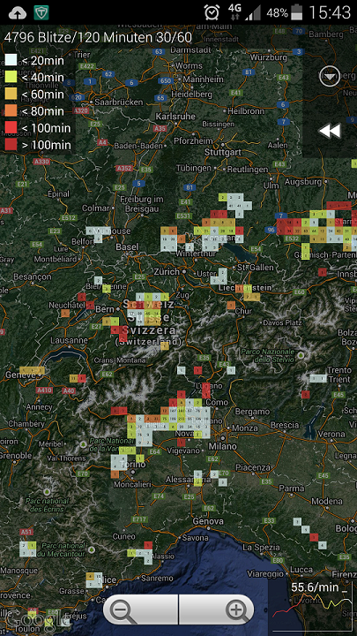This screenshot has height=636, width=357.
Task: Tap the Karlsruhe city label
Action: coord(175,117)
